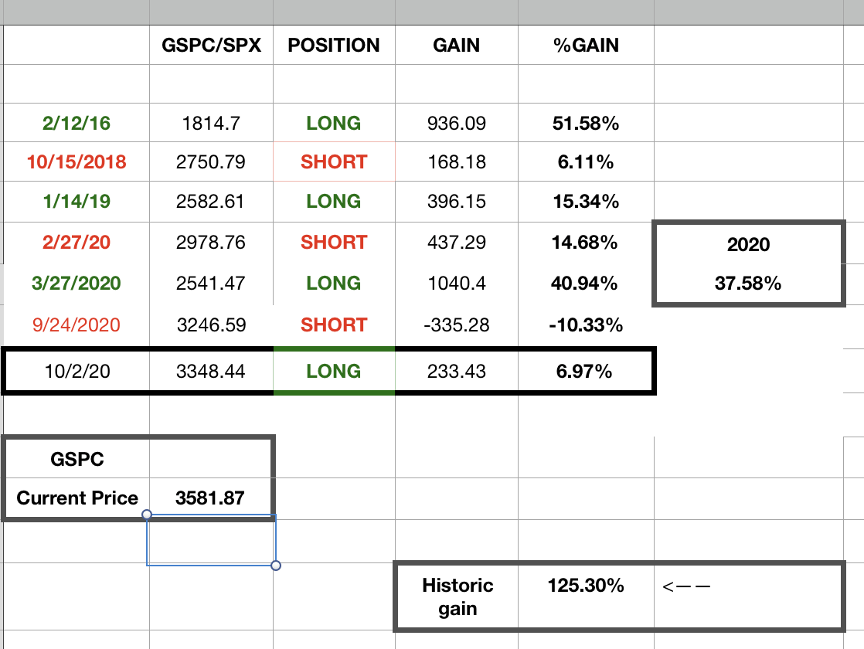Select the Historic gain label cell

pos(458,597)
